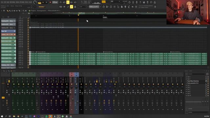Screen dimensions: 210x118
Task: Open the HELP menu
Action: point(31,2)
